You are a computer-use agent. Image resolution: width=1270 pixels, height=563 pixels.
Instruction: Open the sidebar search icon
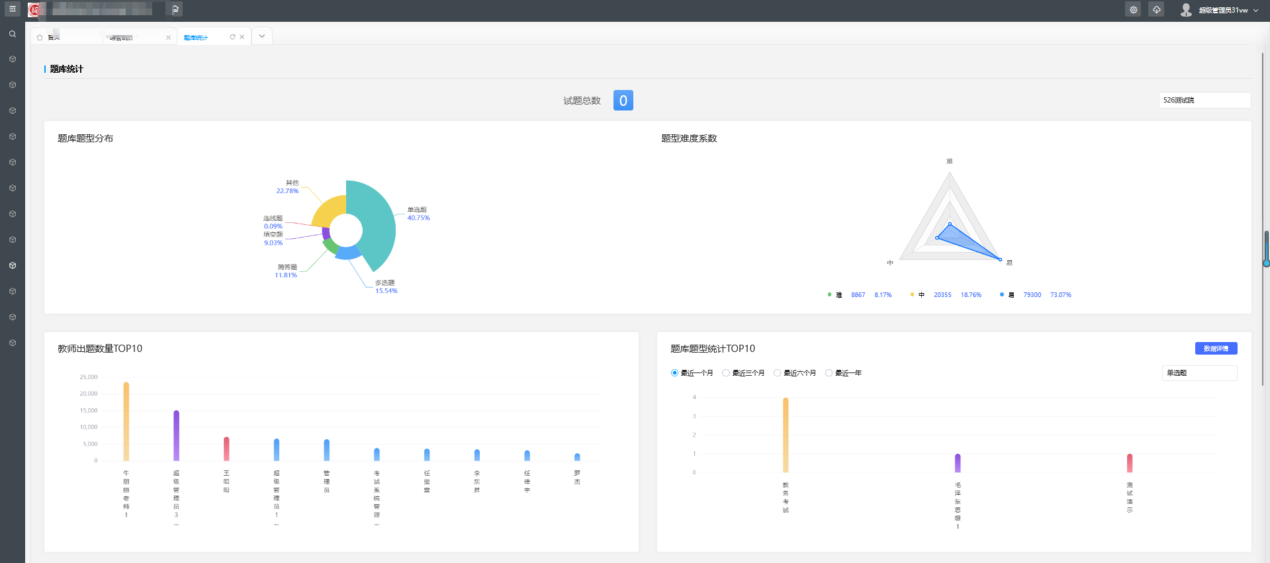pyautogui.click(x=12, y=34)
